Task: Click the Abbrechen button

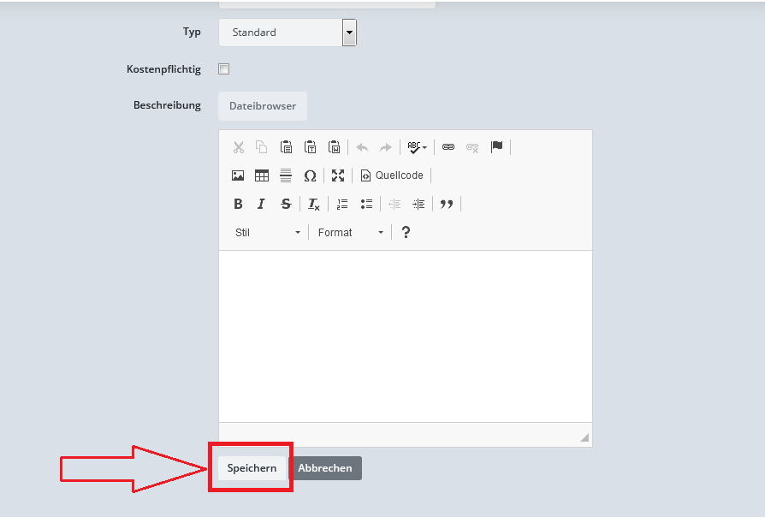Action: point(325,468)
